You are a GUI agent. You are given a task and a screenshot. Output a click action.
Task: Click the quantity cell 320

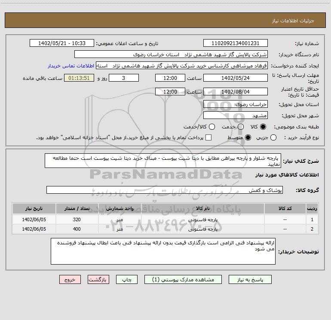click(x=77, y=219)
